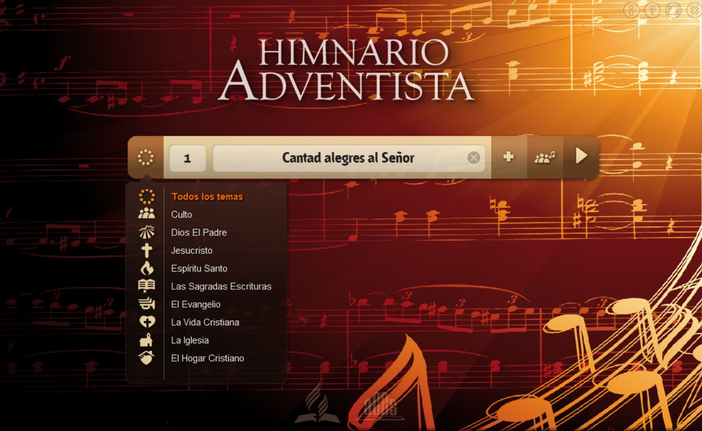This screenshot has width=702, height=431.
Task: Click the plus icon to add hymn
Action: point(509,157)
